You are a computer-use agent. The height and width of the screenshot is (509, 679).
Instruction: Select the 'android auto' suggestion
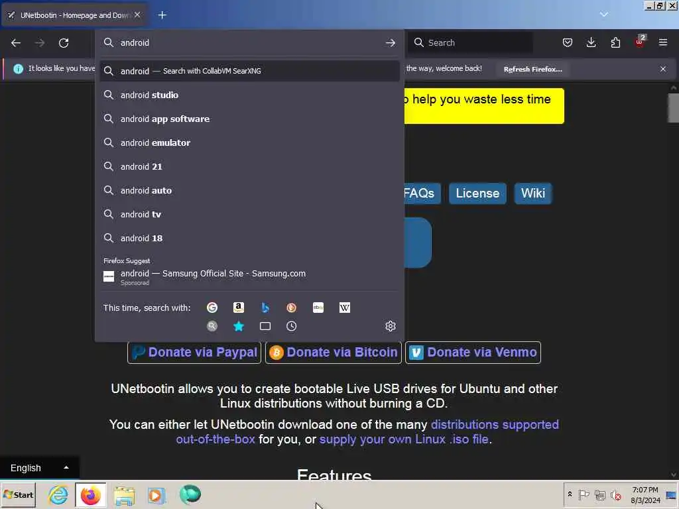(249, 190)
